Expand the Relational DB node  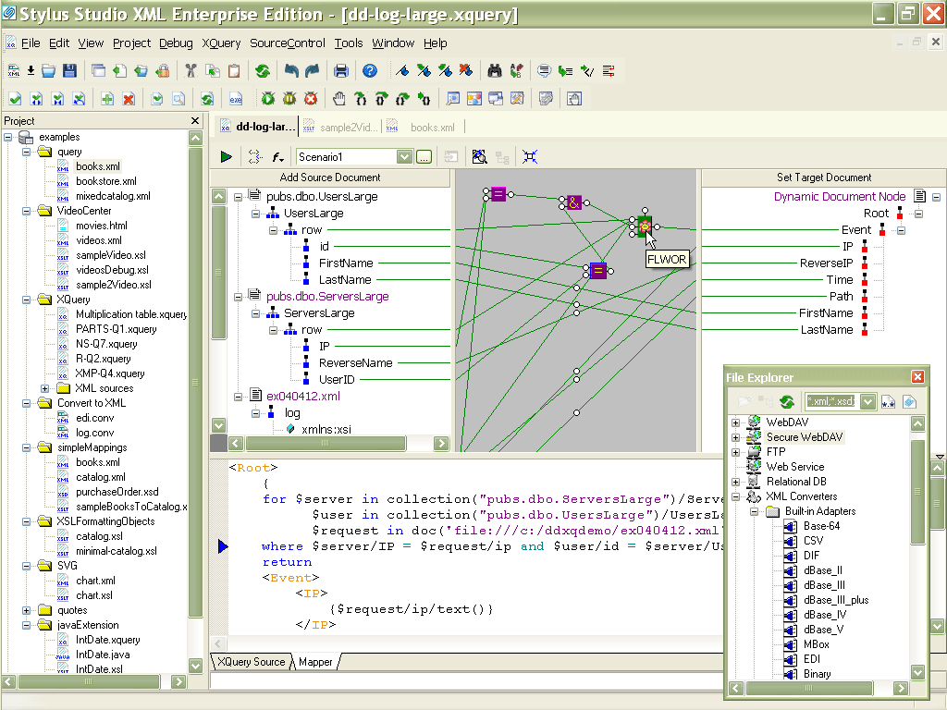736,482
